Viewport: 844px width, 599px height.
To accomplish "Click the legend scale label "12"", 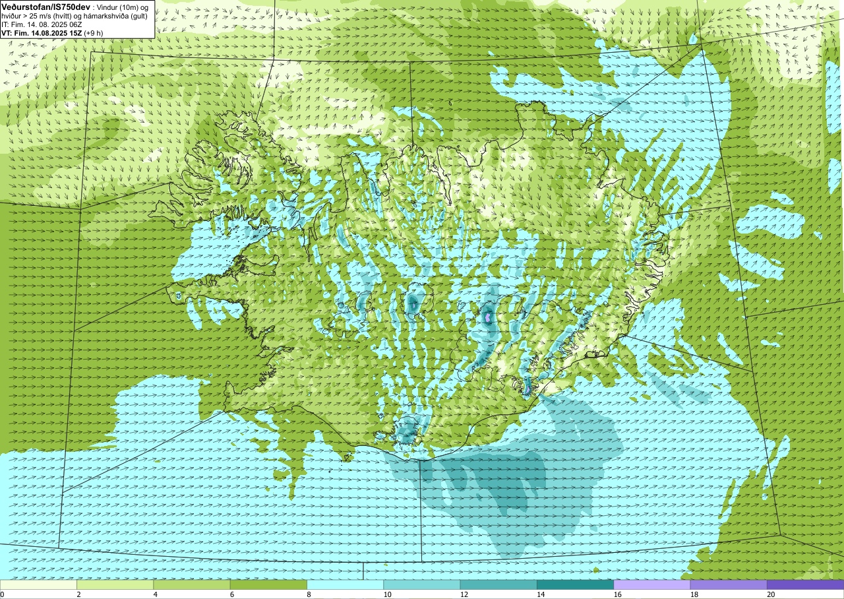I will 464,594.
